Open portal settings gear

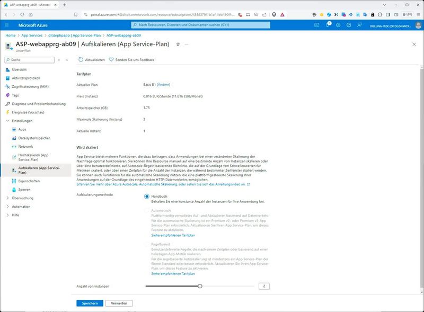pos(338,25)
